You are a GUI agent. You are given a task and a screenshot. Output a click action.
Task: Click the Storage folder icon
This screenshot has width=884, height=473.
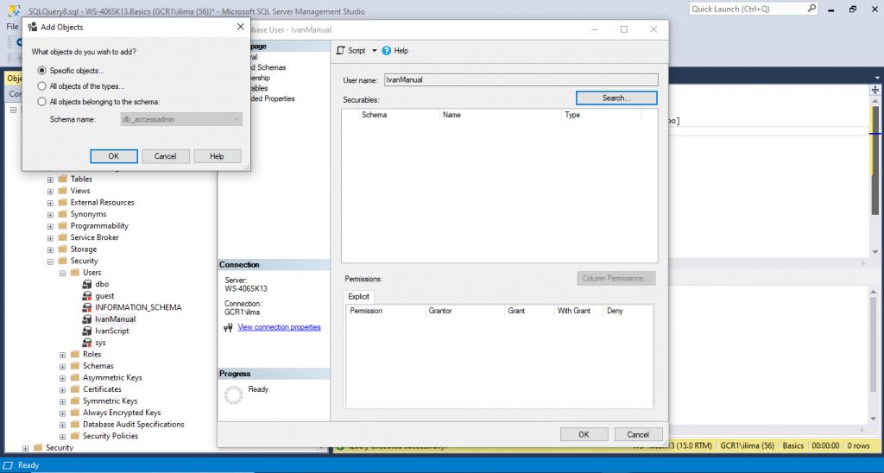[62, 249]
